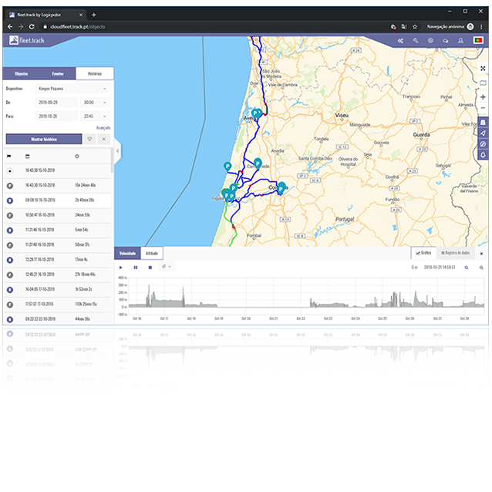492x492 pixels.
Task: Select drive row 08:22:22 22-10-2019
Action: coord(57,319)
